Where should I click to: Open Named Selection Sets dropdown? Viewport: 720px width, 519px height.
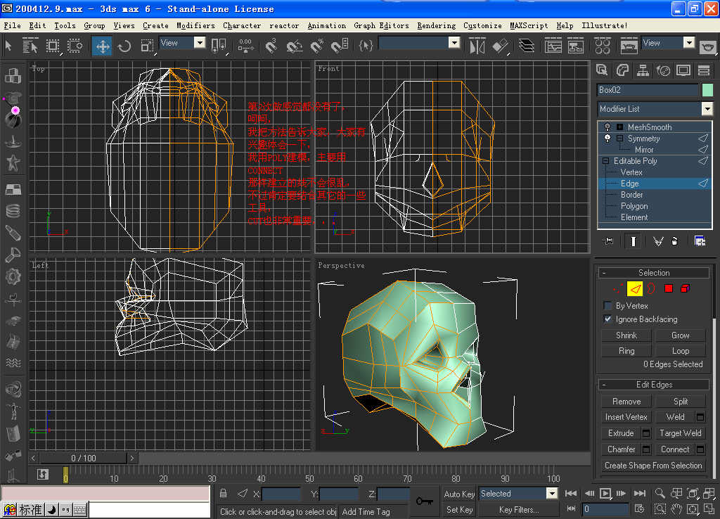tap(454, 43)
